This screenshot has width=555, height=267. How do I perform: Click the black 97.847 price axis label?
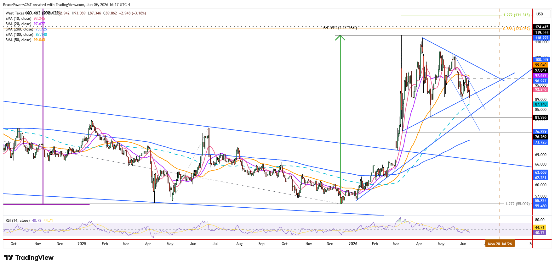click(x=541, y=70)
